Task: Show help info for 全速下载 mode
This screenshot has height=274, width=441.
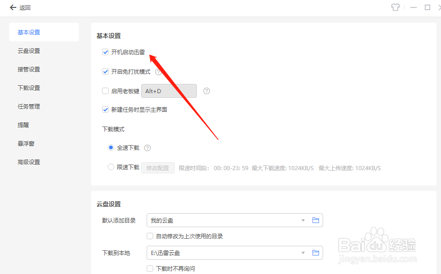Action: (x=147, y=147)
